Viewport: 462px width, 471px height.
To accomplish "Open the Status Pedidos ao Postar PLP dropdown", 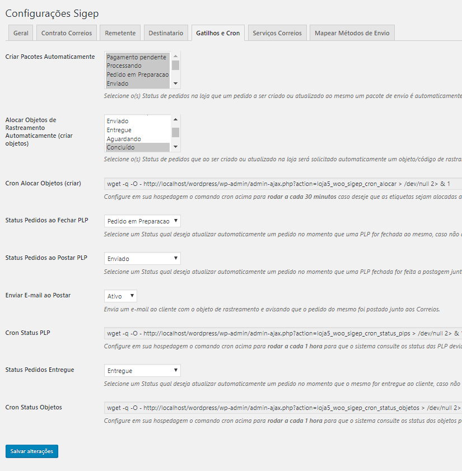I will [x=142, y=259].
